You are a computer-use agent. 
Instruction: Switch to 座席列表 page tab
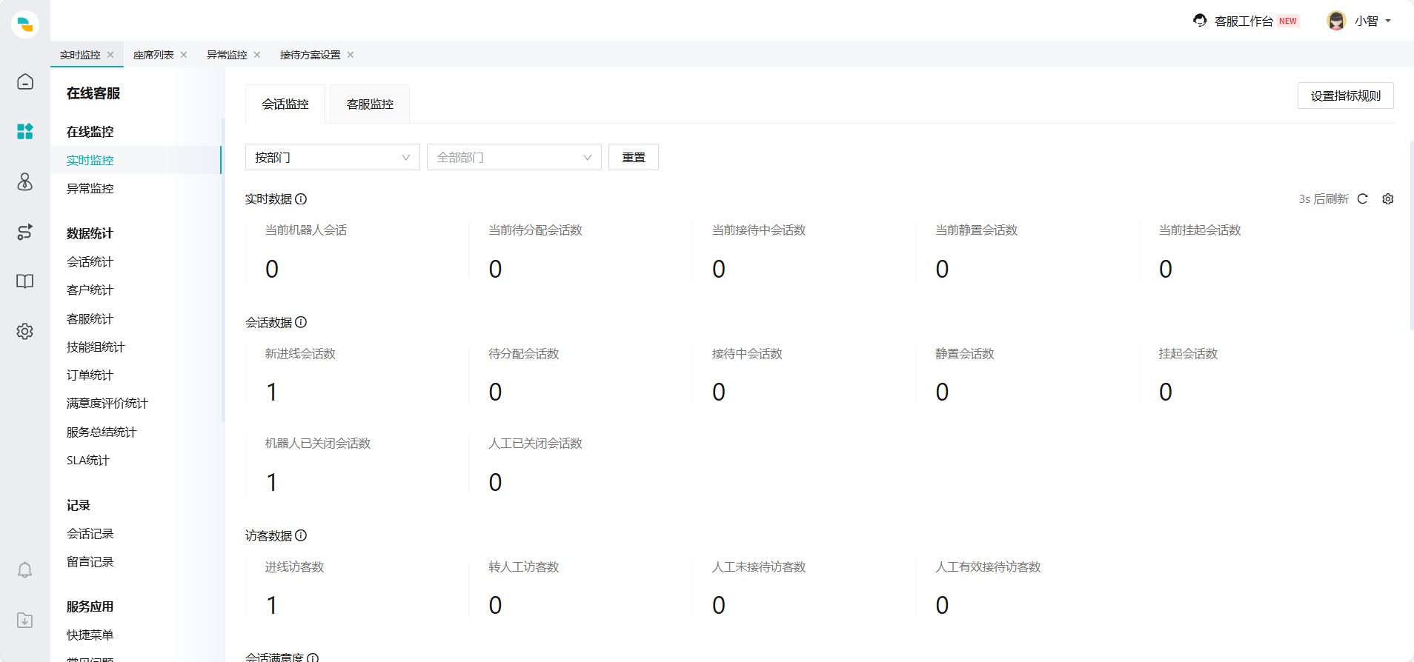[153, 55]
